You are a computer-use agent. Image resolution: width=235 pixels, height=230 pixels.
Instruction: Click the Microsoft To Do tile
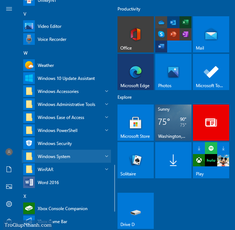[x=211, y=72]
